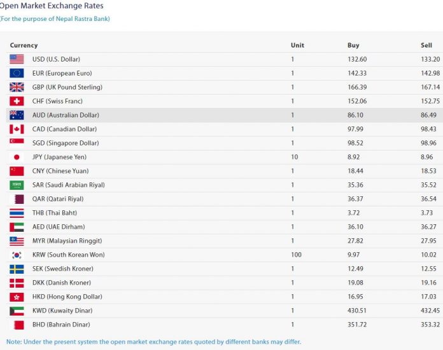Click the USD buy rate 132.60
Screen dimensions: 443x350
point(358,59)
